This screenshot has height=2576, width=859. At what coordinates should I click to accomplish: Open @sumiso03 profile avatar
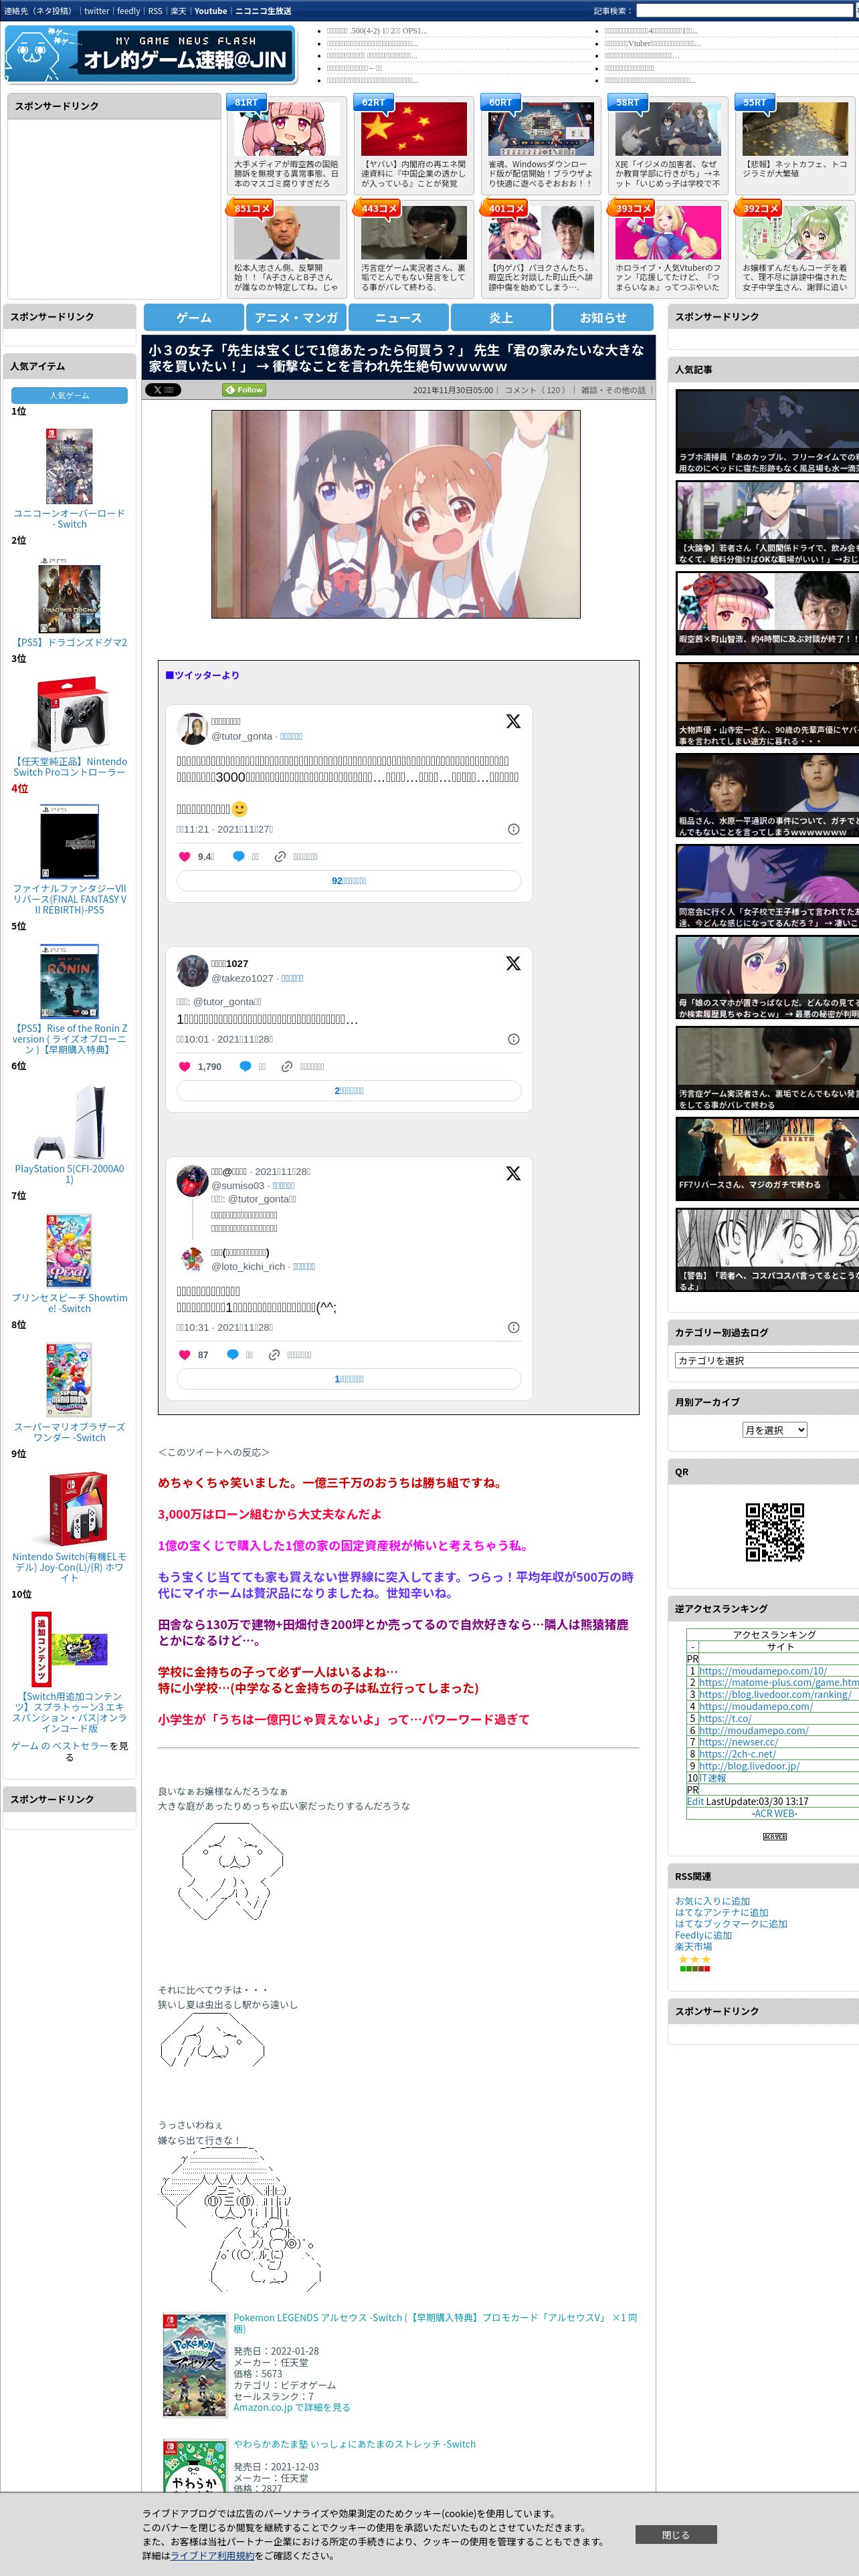click(x=192, y=1181)
